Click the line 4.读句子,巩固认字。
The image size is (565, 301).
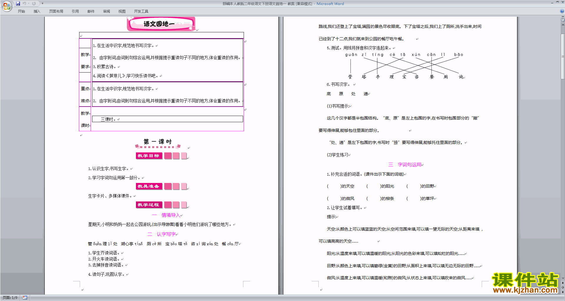pos(107,275)
